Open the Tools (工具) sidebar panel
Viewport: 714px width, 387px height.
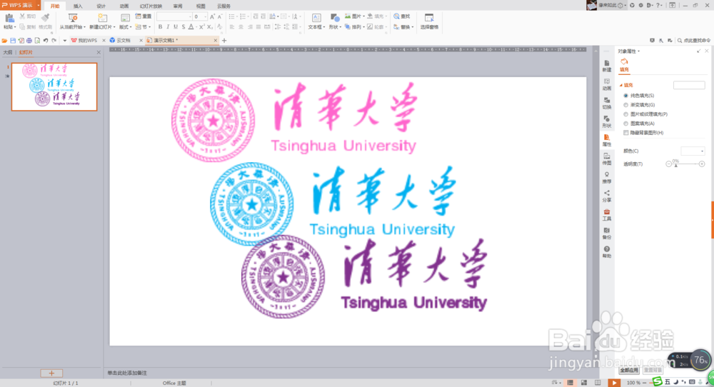[606, 215]
